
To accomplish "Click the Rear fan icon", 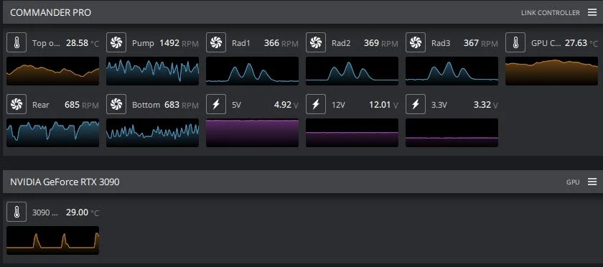I will coord(17,104).
